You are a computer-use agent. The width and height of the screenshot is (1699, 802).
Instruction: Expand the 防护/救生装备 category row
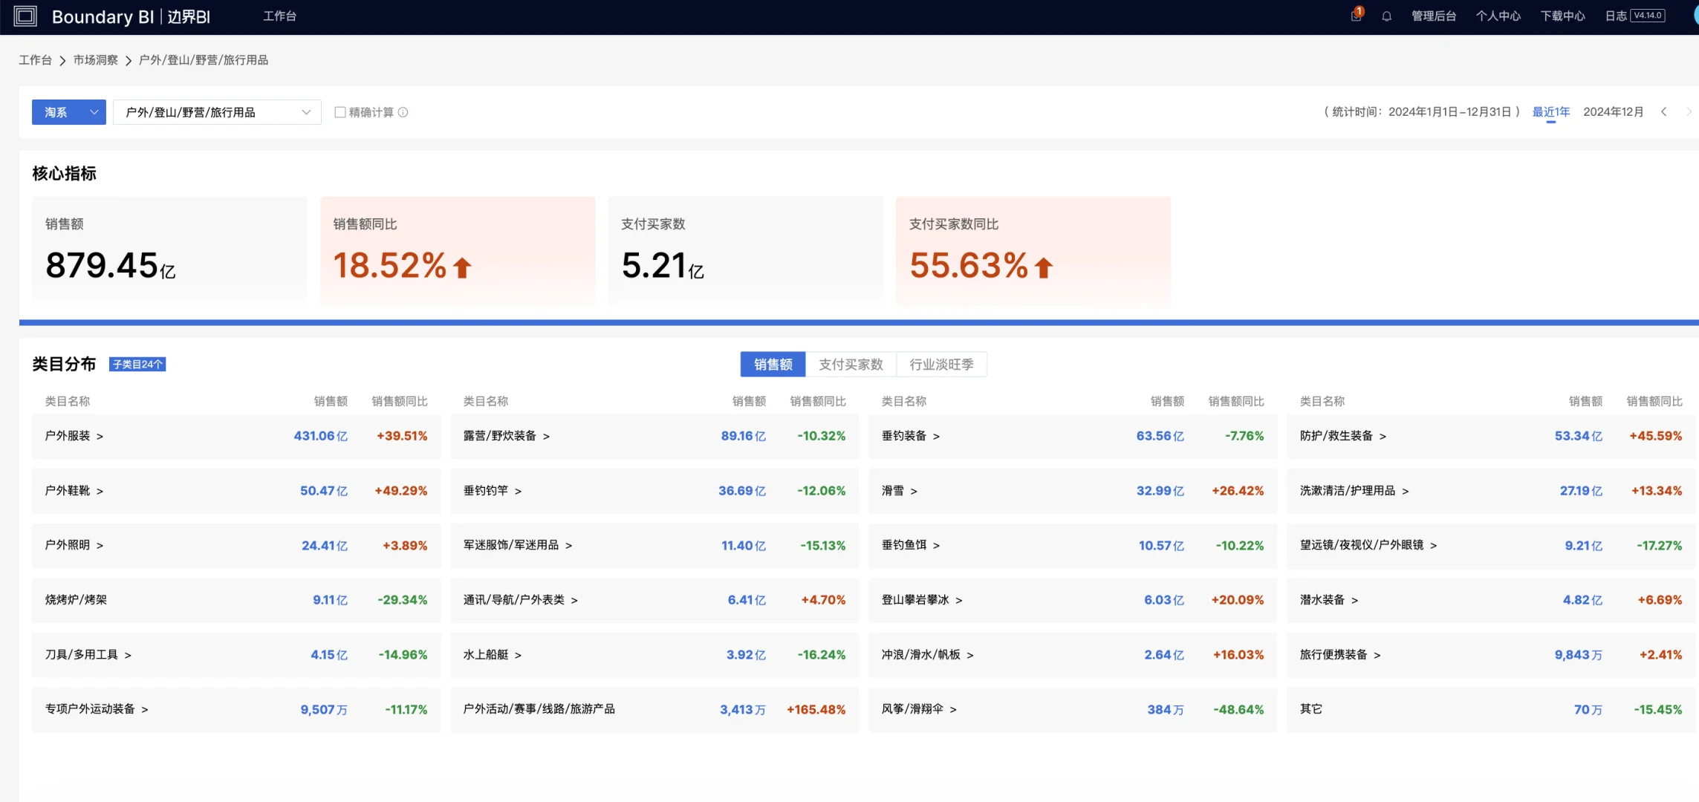tap(1491, 436)
